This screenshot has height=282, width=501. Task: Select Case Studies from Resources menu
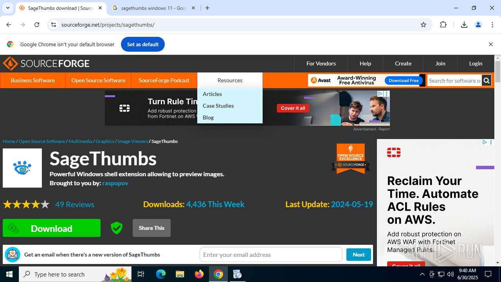(x=218, y=106)
